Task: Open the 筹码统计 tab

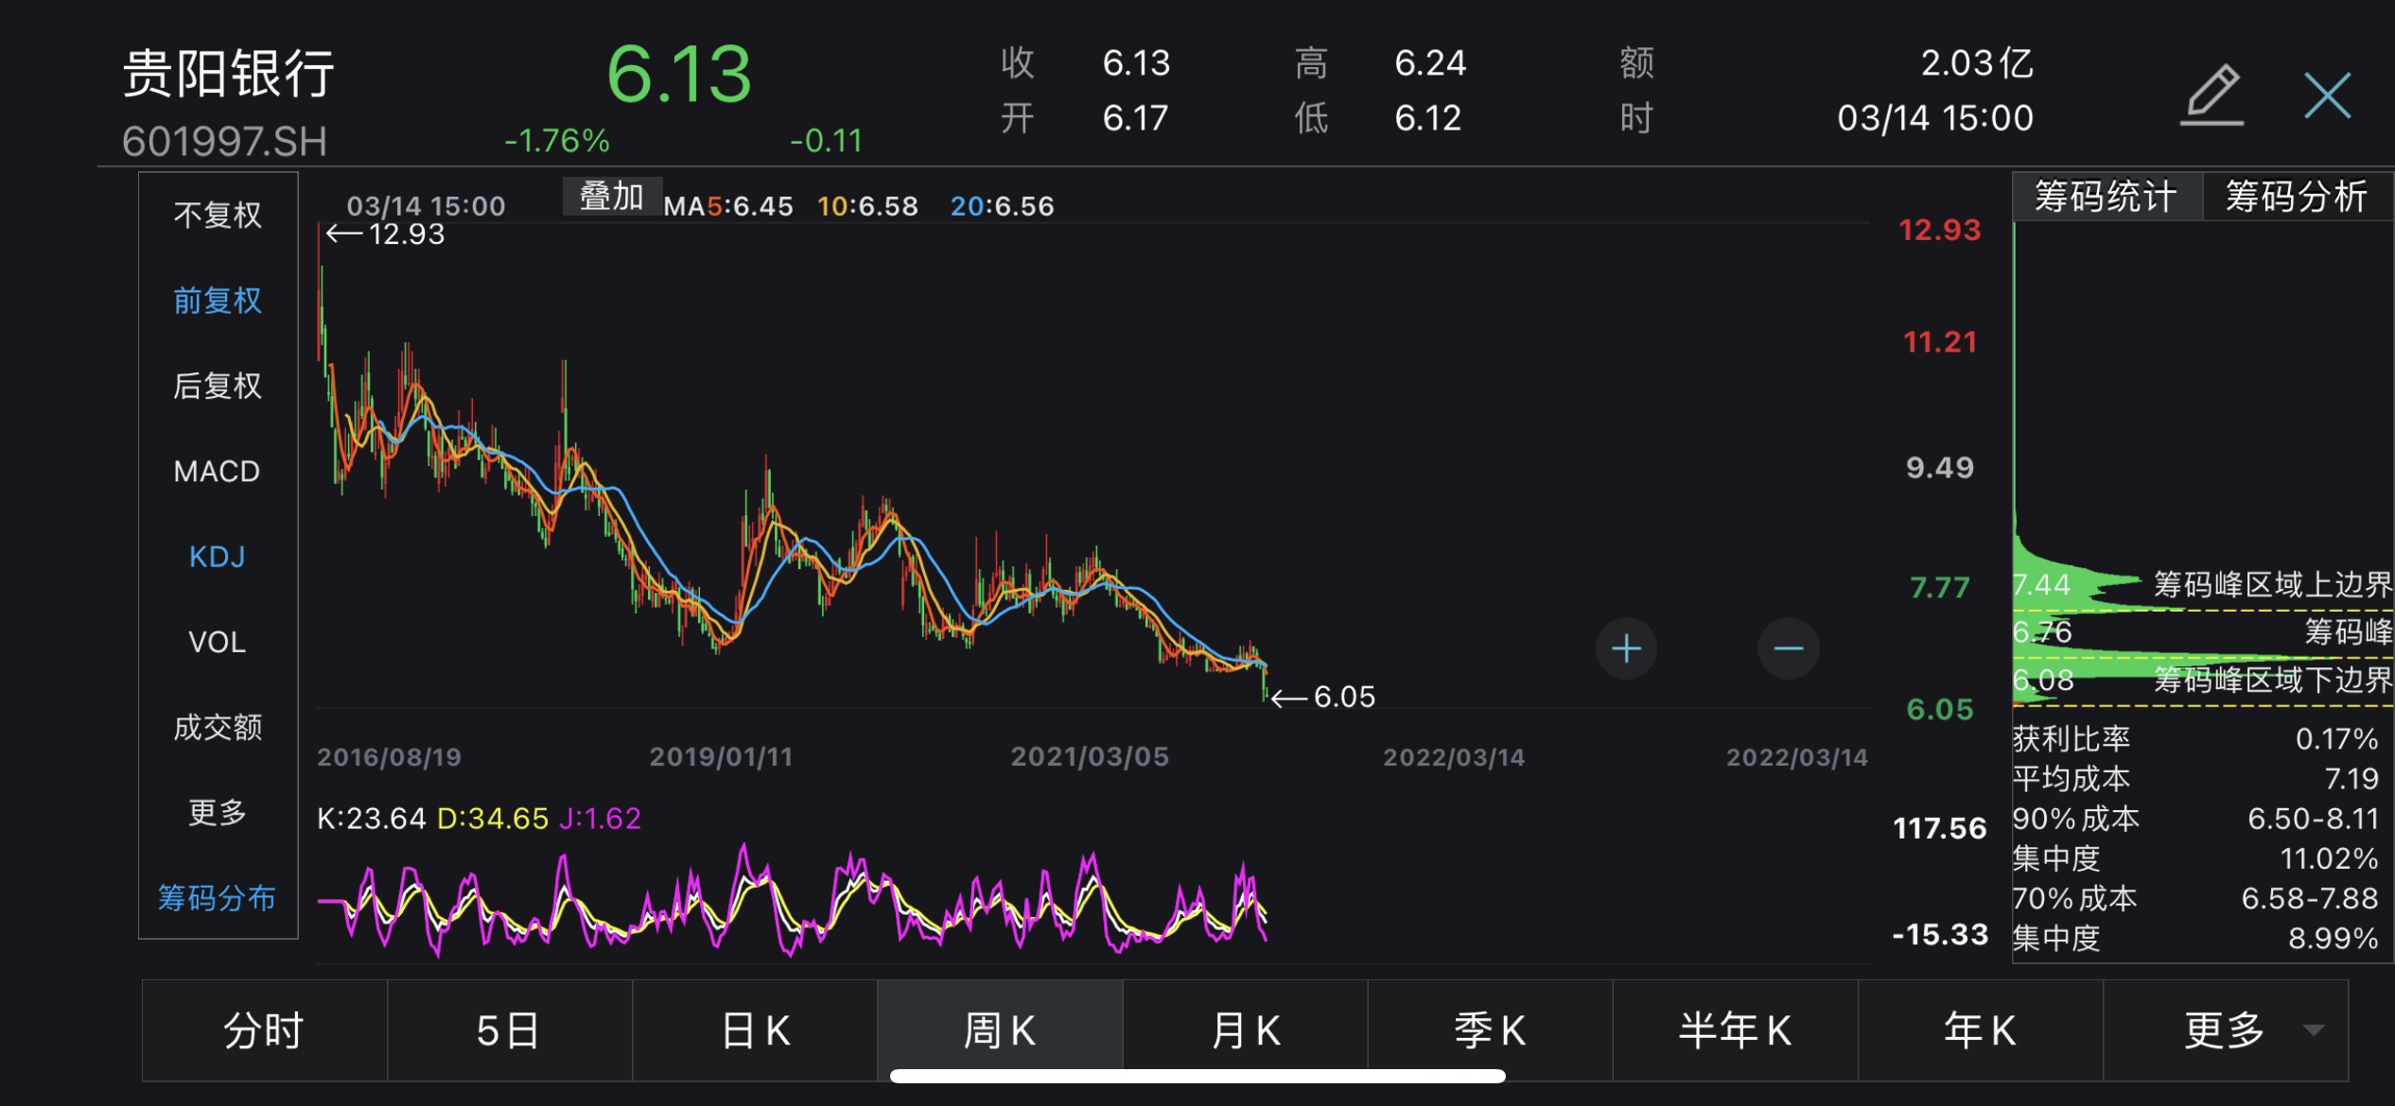Action: coord(2107,197)
